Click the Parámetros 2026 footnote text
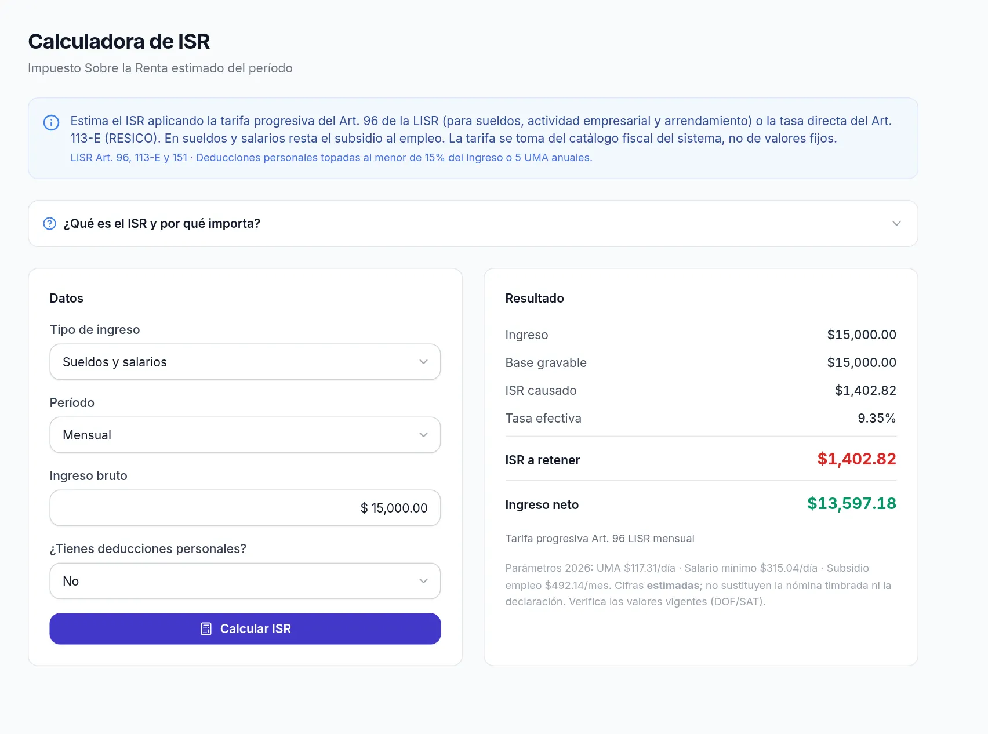The image size is (988, 734). [698, 584]
